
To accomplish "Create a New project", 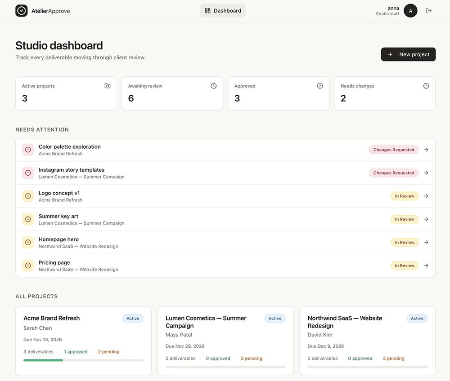I will point(408,54).
